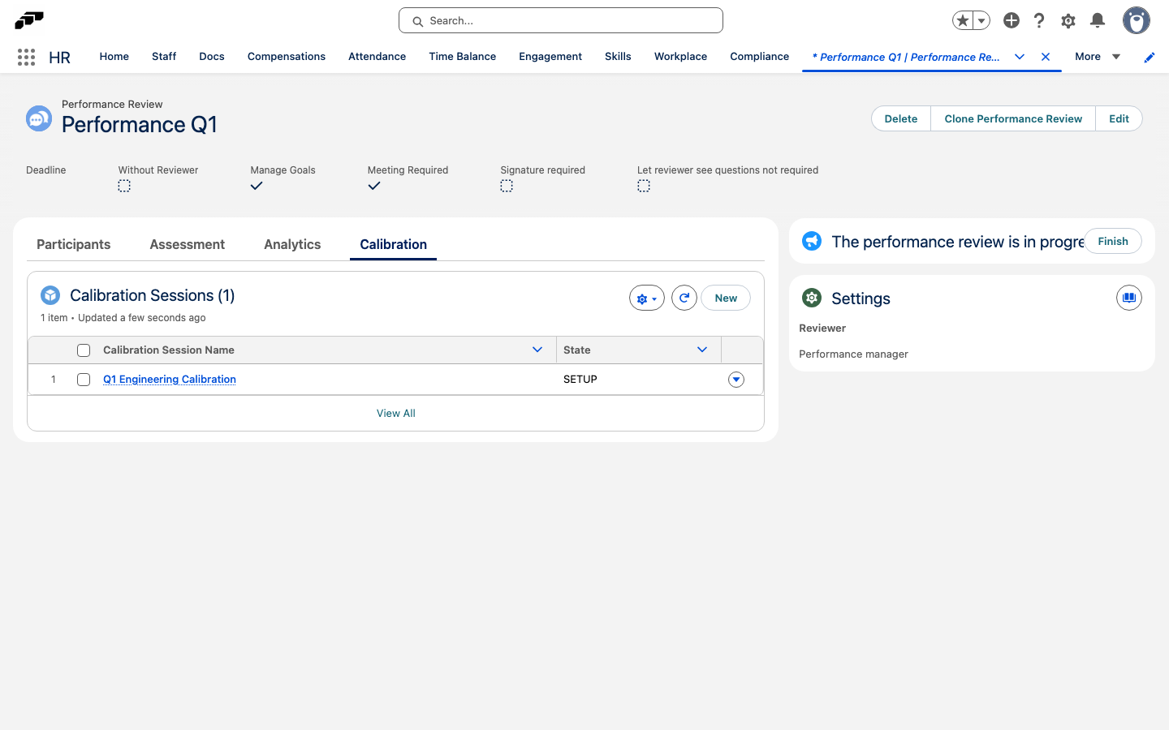Sort by State column header

[577, 350]
